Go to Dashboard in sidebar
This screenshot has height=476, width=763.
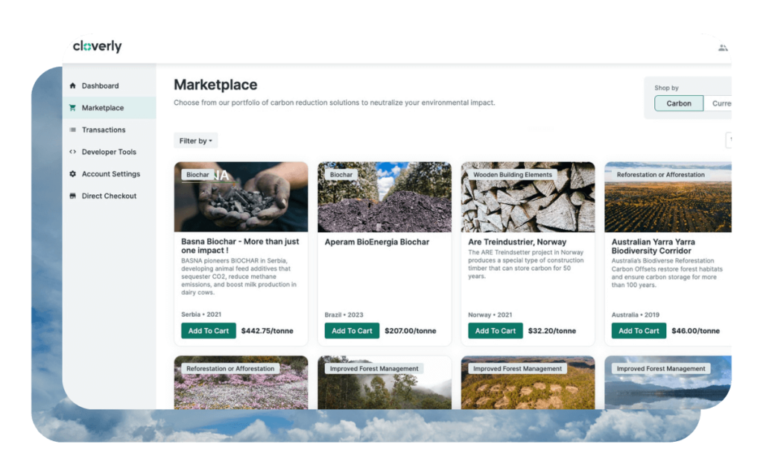[109, 86]
